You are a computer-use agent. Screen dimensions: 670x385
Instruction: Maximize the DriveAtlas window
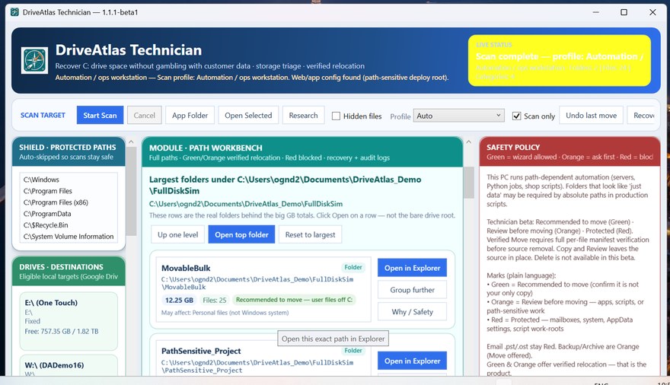624,12
